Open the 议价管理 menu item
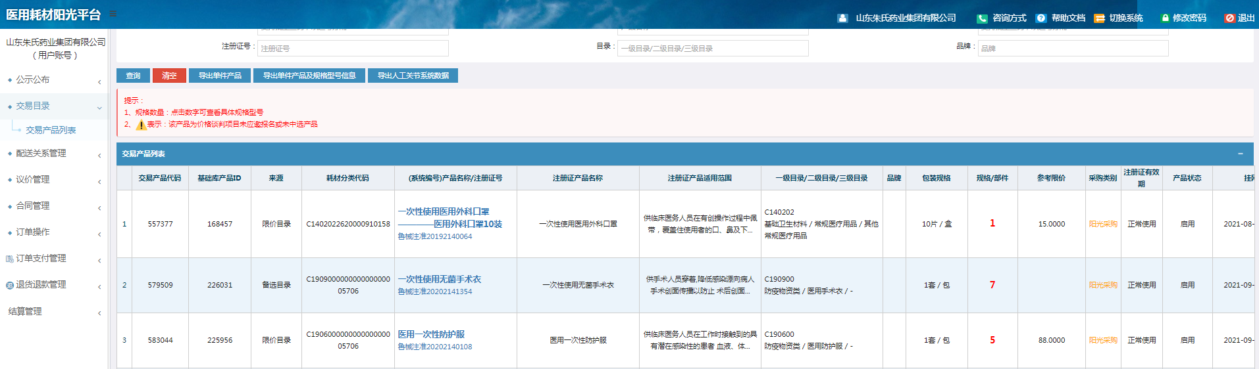Viewport: 1259px width, 369px height. [33, 179]
